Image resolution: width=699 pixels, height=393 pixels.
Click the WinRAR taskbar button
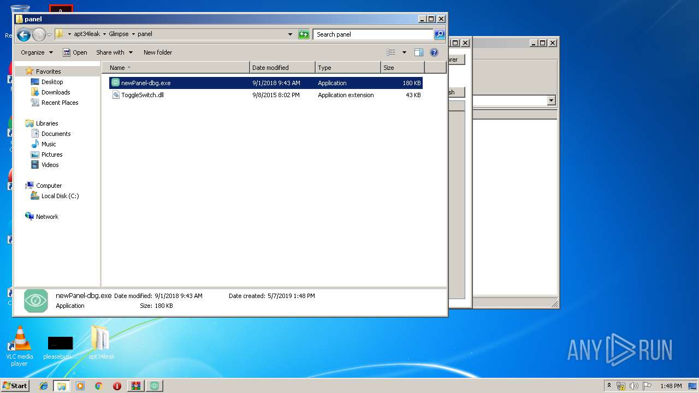point(136,386)
